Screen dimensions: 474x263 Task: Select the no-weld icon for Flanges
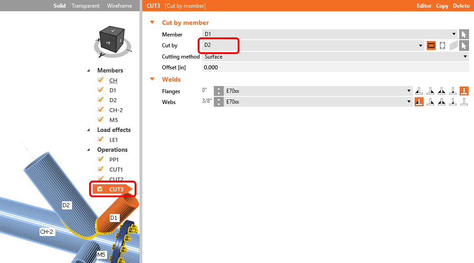(464, 91)
